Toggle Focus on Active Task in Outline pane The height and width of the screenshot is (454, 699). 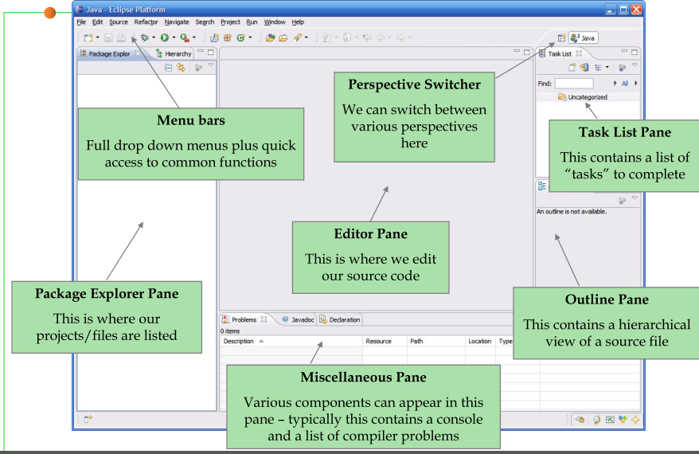[x=622, y=201]
